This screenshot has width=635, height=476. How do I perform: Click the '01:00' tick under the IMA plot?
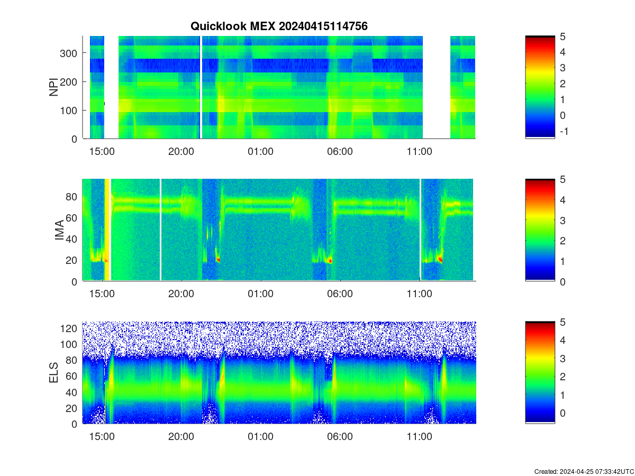coord(260,294)
